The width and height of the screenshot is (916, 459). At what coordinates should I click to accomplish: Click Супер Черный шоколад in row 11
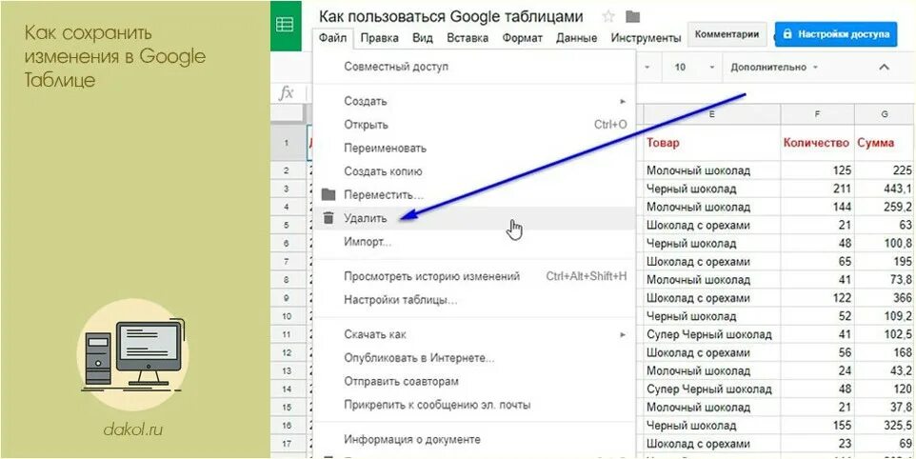pyautogui.click(x=711, y=334)
